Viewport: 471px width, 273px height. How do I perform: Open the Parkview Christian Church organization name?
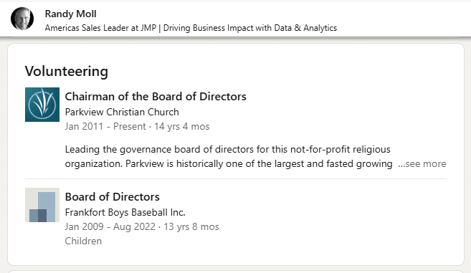click(122, 112)
